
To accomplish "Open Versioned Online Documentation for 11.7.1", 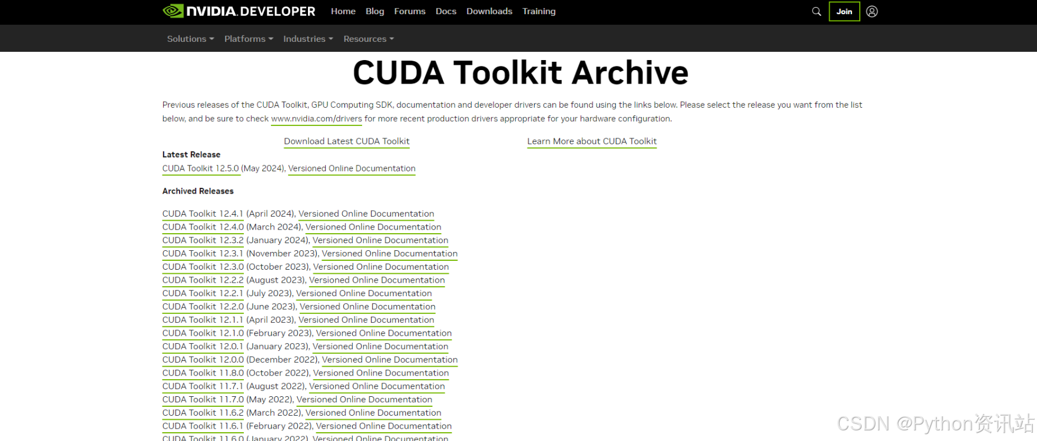I will [x=377, y=386].
